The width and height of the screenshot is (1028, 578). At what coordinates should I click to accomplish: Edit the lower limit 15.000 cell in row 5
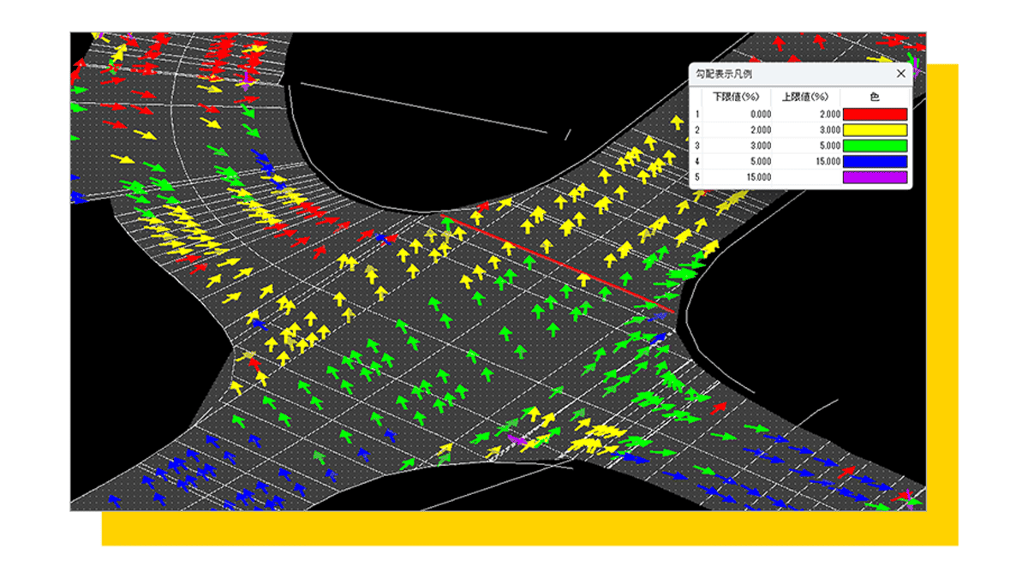point(737,177)
